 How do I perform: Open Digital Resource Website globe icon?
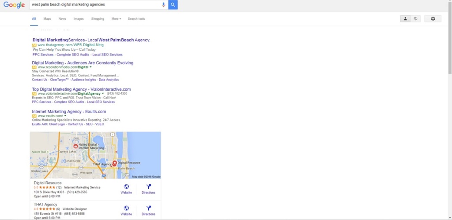pyautogui.click(x=126, y=187)
